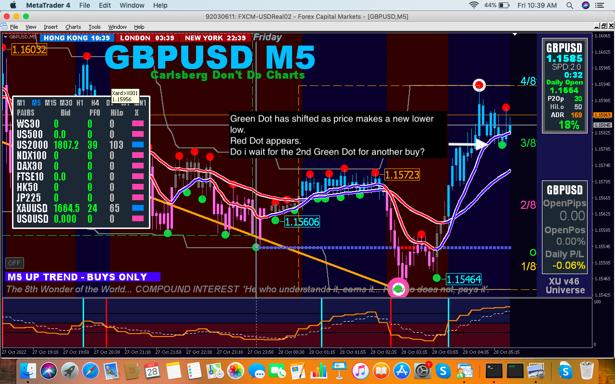Screen dimensions: 615x384
Task: Click the 1.15464 price label
Action: point(464,279)
